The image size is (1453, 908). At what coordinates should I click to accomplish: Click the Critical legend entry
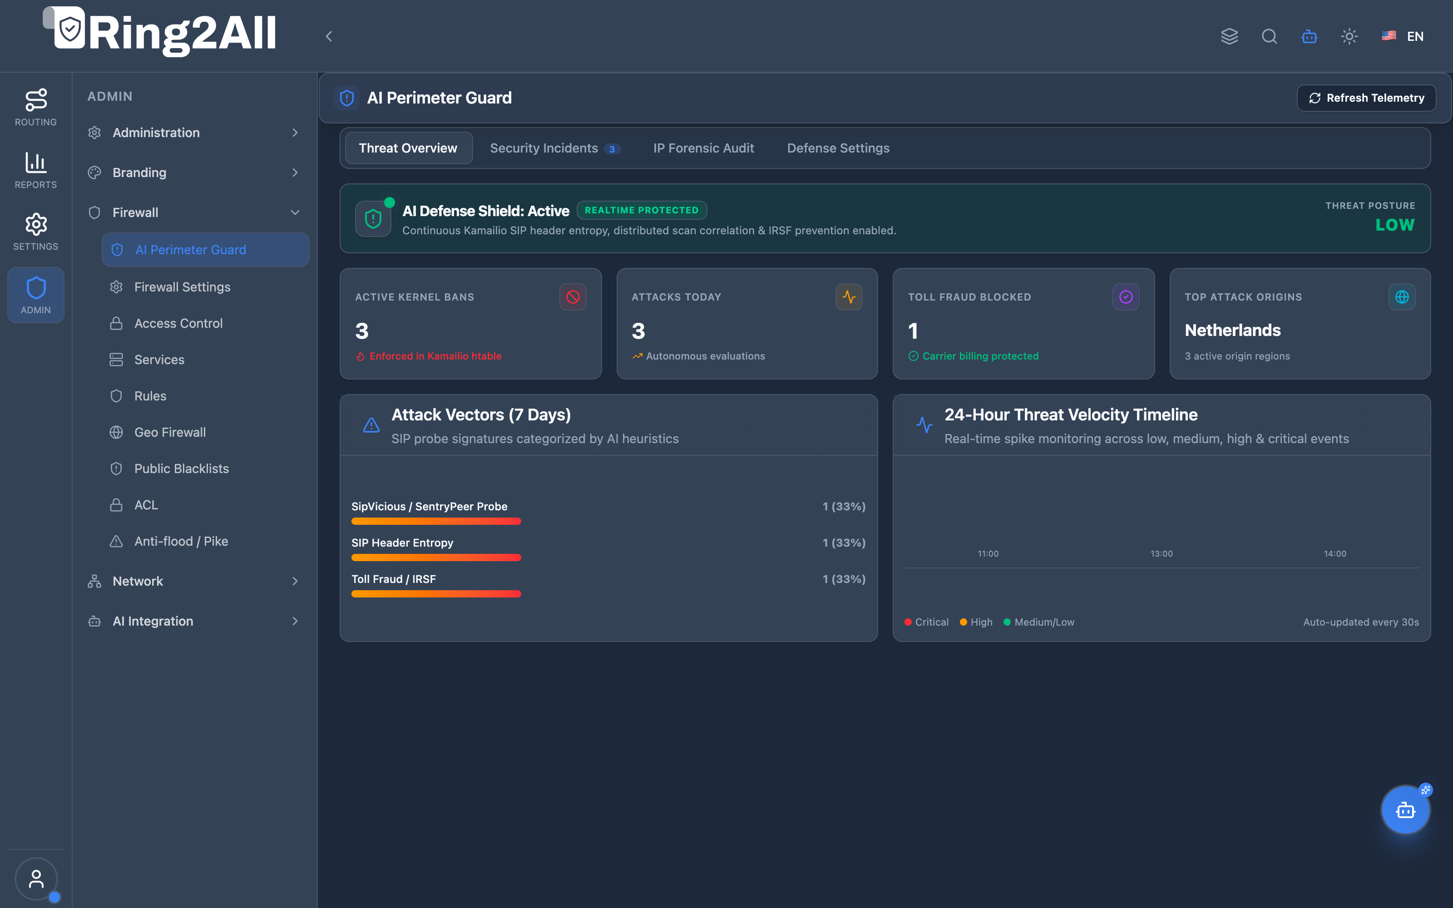pyautogui.click(x=926, y=622)
